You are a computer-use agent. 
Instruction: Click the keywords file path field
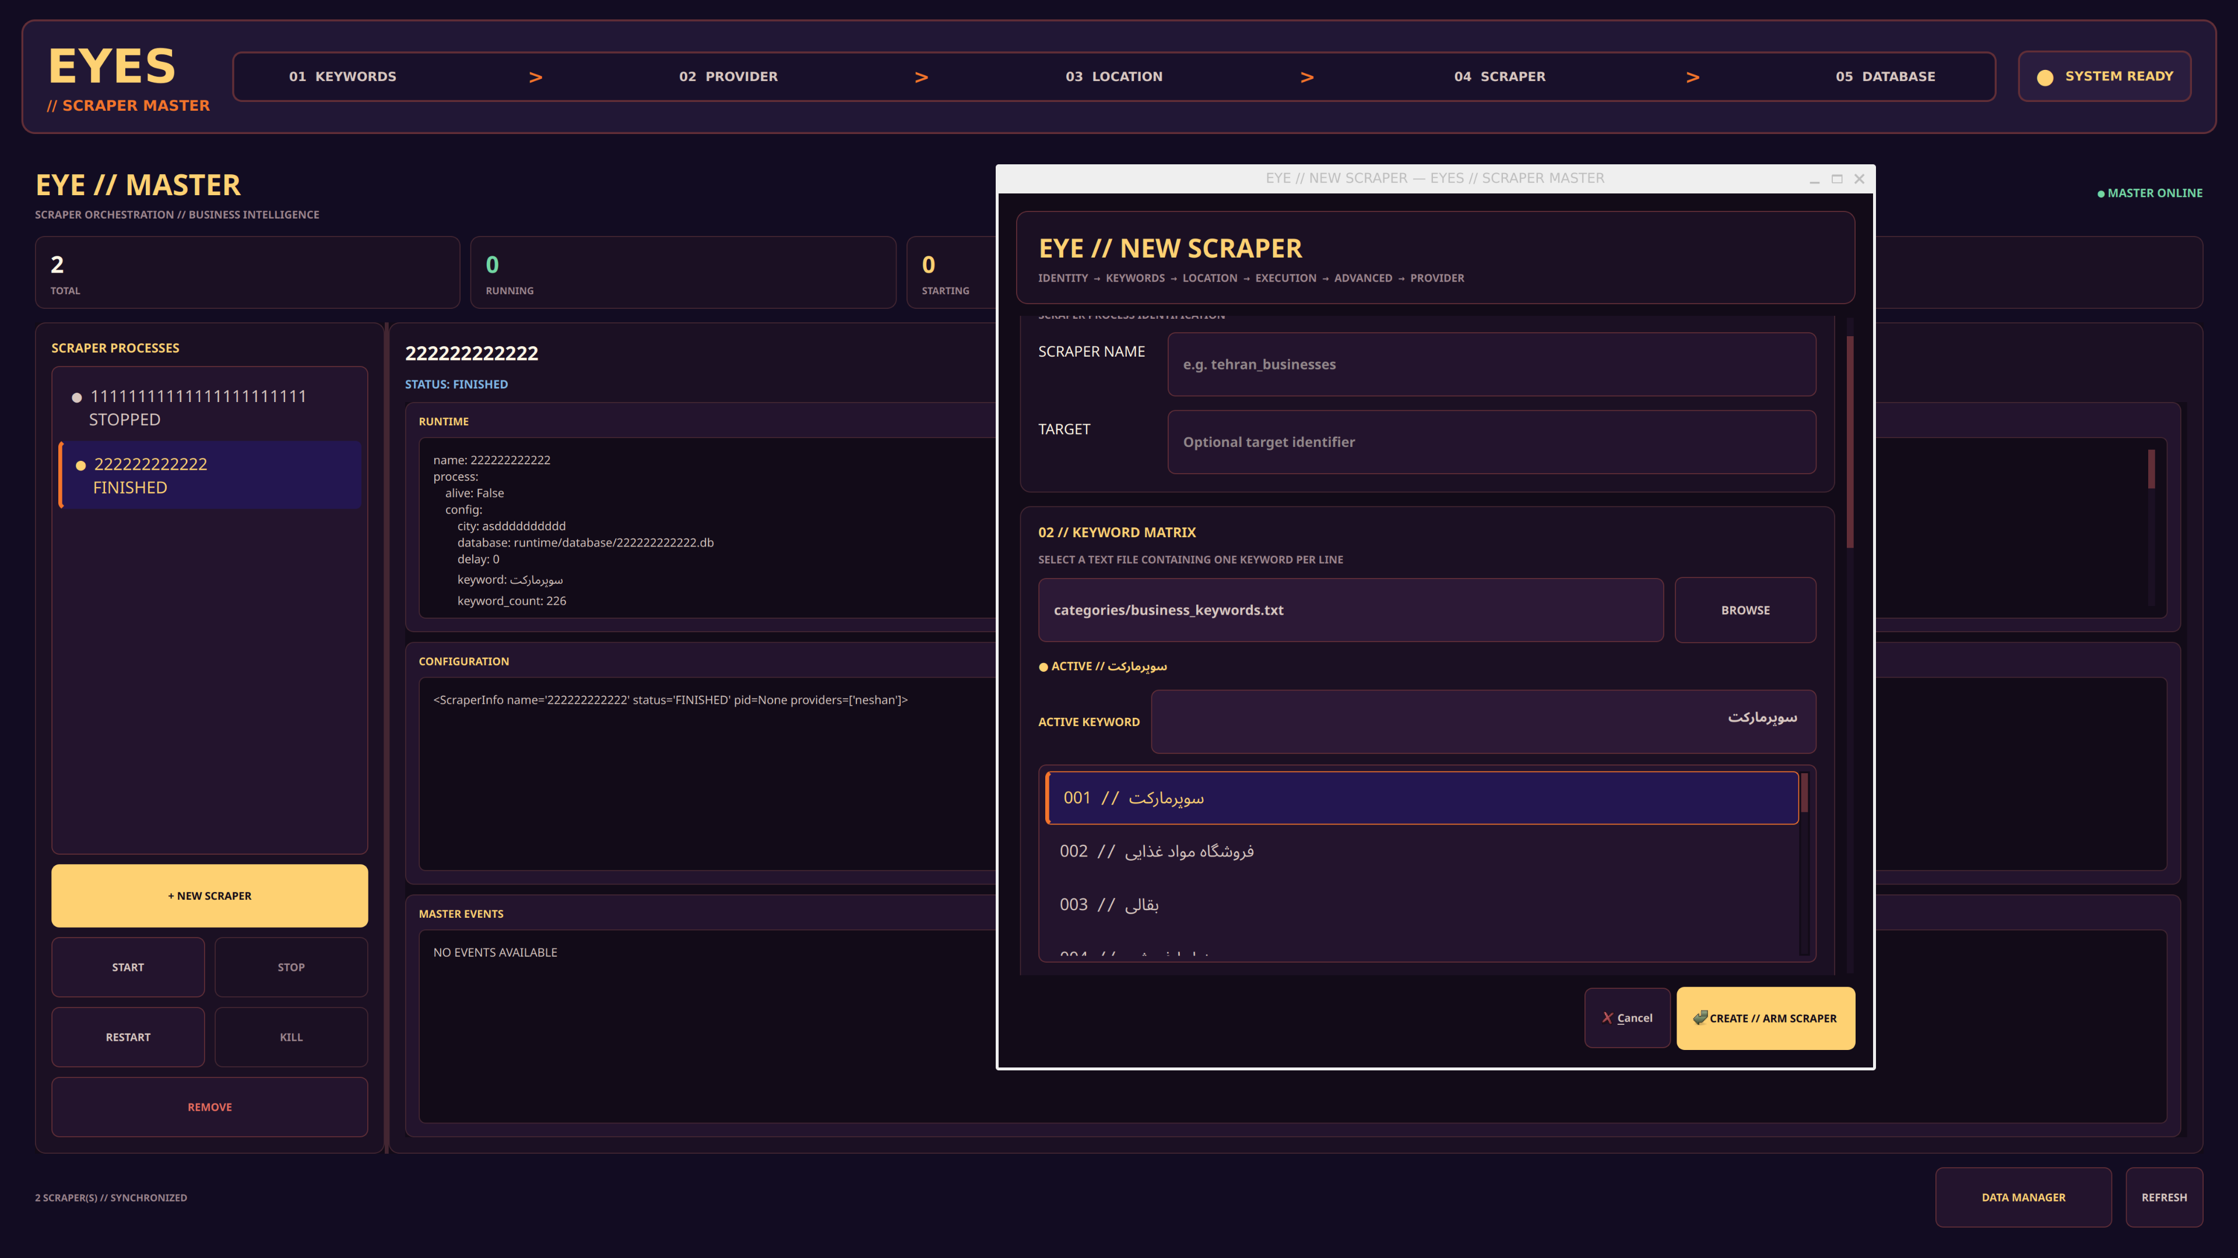pos(1350,610)
